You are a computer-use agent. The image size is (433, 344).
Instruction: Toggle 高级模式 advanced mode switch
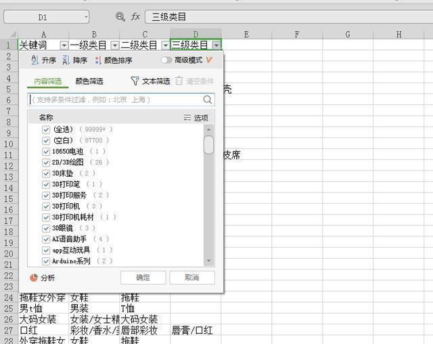tap(166, 60)
